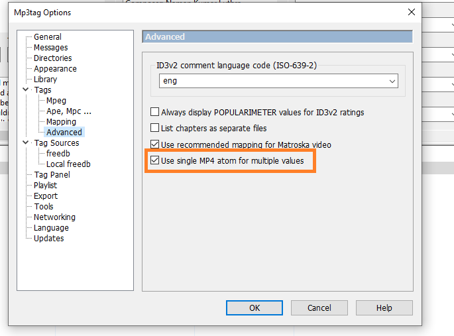Open the Ape, Mpc ... tag options

point(69,111)
